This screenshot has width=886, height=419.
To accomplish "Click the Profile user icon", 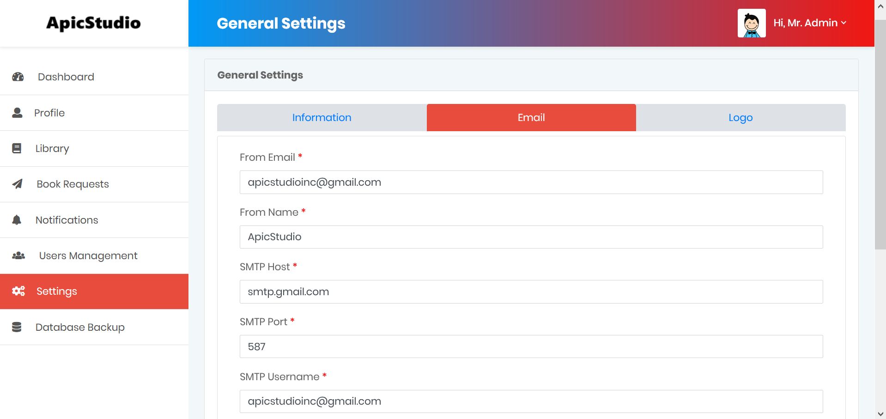I will 17,113.
